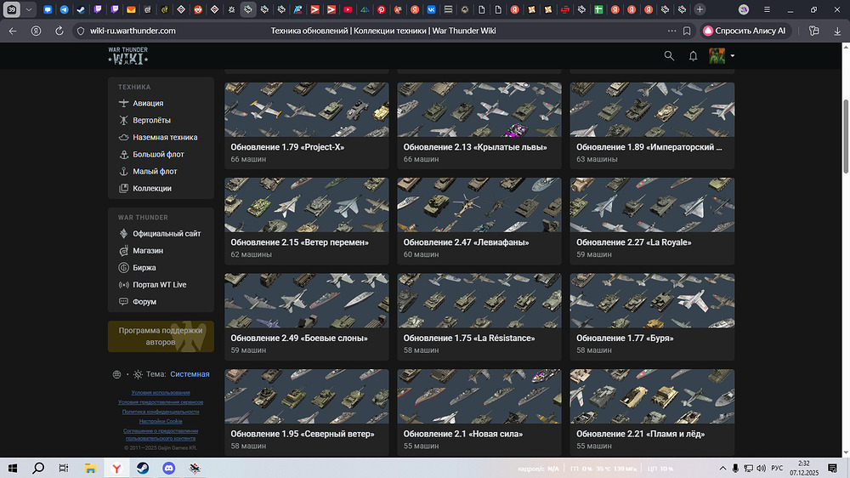The height and width of the screenshot is (478, 850).
Task: Expand the browser tab list chevron
Action: click(30, 9)
